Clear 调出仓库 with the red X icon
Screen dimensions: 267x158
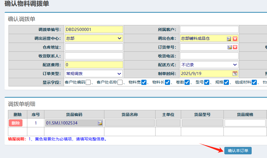coord(235,39)
